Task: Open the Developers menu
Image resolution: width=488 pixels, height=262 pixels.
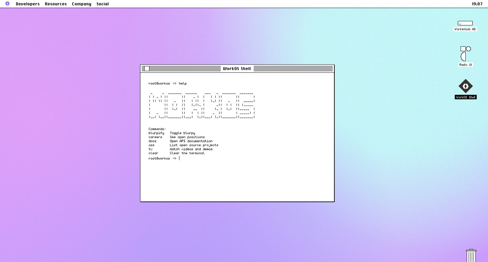Action: tap(28, 4)
